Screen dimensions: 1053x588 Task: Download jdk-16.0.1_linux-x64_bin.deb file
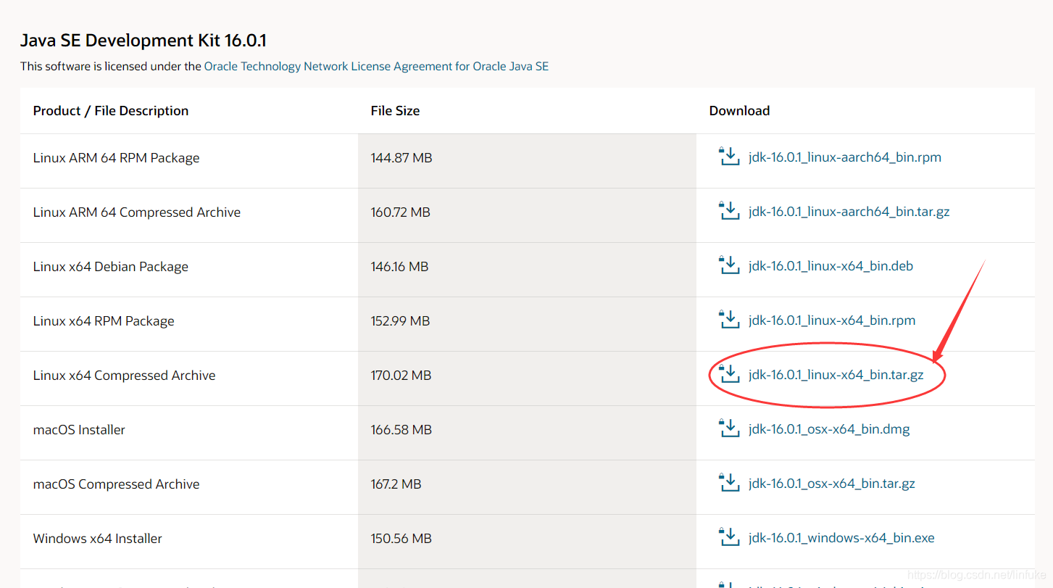click(x=831, y=266)
